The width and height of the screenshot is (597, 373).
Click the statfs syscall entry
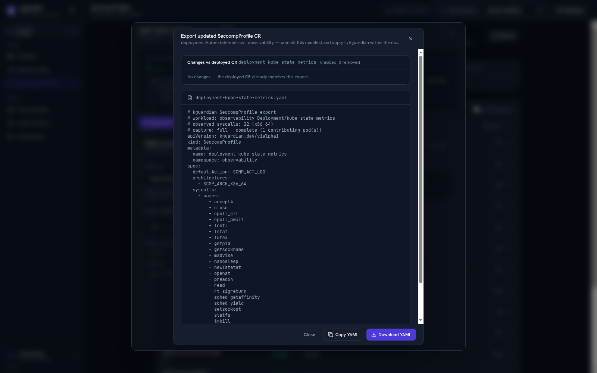pyautogui.click(x=222, y=315)
